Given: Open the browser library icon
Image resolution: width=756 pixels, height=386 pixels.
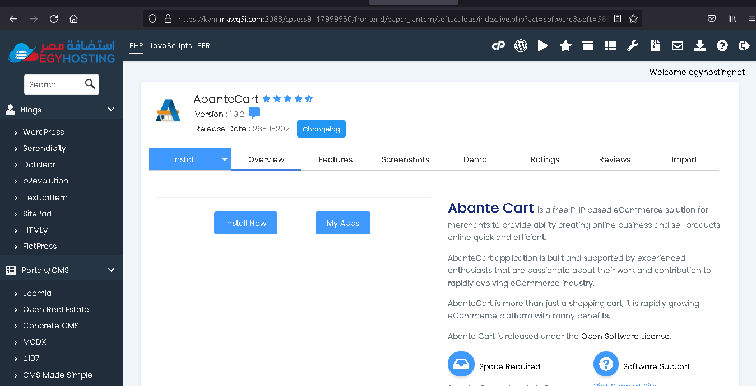Looking at the screenshot, I should pyautogui.click(x=732, y=18).
